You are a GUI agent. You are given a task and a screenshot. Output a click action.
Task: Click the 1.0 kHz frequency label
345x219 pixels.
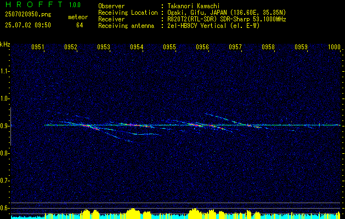5,99
